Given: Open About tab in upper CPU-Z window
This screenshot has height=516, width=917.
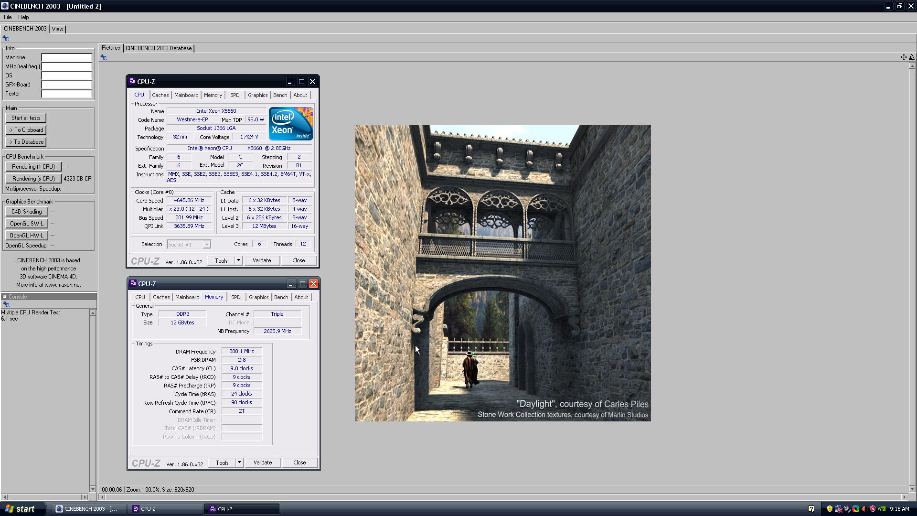Looking at the screenshot, I should click(x=300, y=95).
